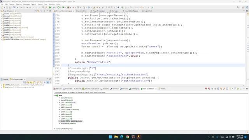Show hidden system tray icons
The width and height of the screenshot is (249, 140).
point(209,137)
